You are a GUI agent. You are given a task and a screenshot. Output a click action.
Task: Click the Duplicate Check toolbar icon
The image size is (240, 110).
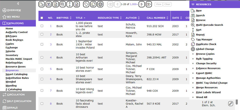click(x=93, y=4)
